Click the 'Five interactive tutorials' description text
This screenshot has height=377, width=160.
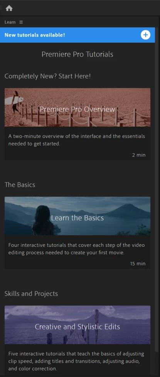pyautogui.click(x=76, y=361)
